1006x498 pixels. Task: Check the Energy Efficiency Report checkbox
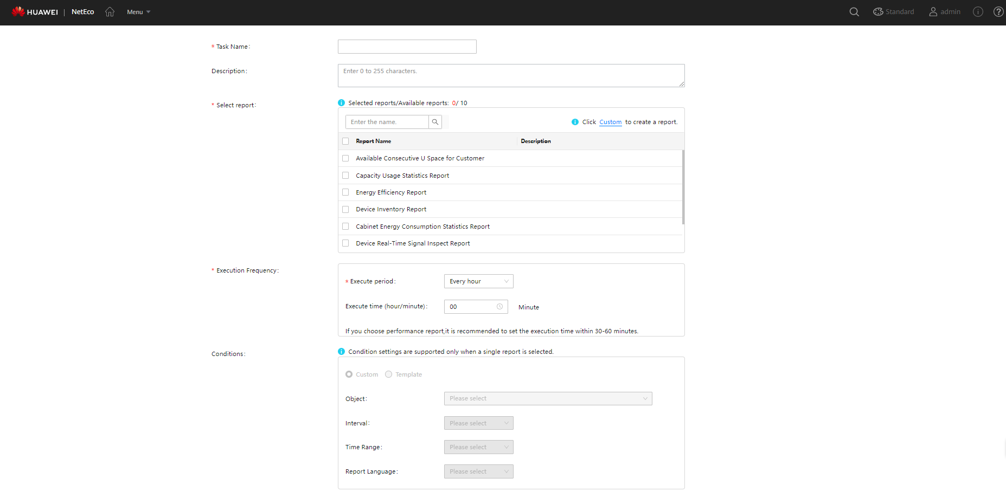(345, 192)
